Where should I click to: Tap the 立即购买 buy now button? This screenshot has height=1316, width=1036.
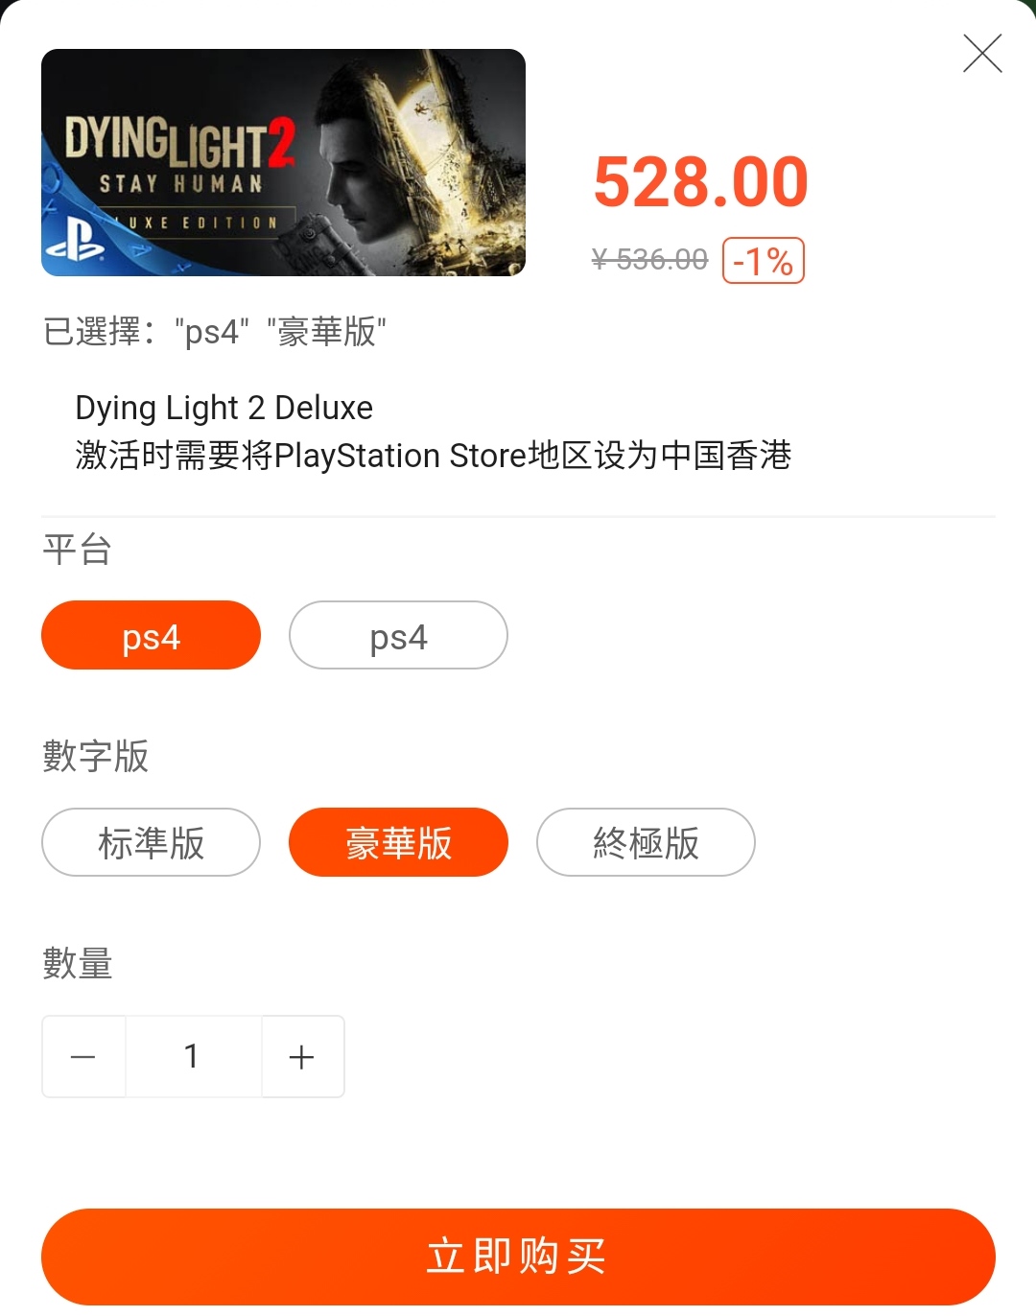[x=518, y=1257]
